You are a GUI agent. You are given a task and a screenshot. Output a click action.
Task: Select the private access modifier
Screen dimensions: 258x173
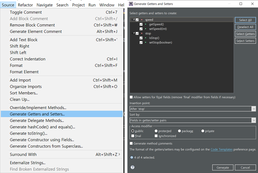203,131
